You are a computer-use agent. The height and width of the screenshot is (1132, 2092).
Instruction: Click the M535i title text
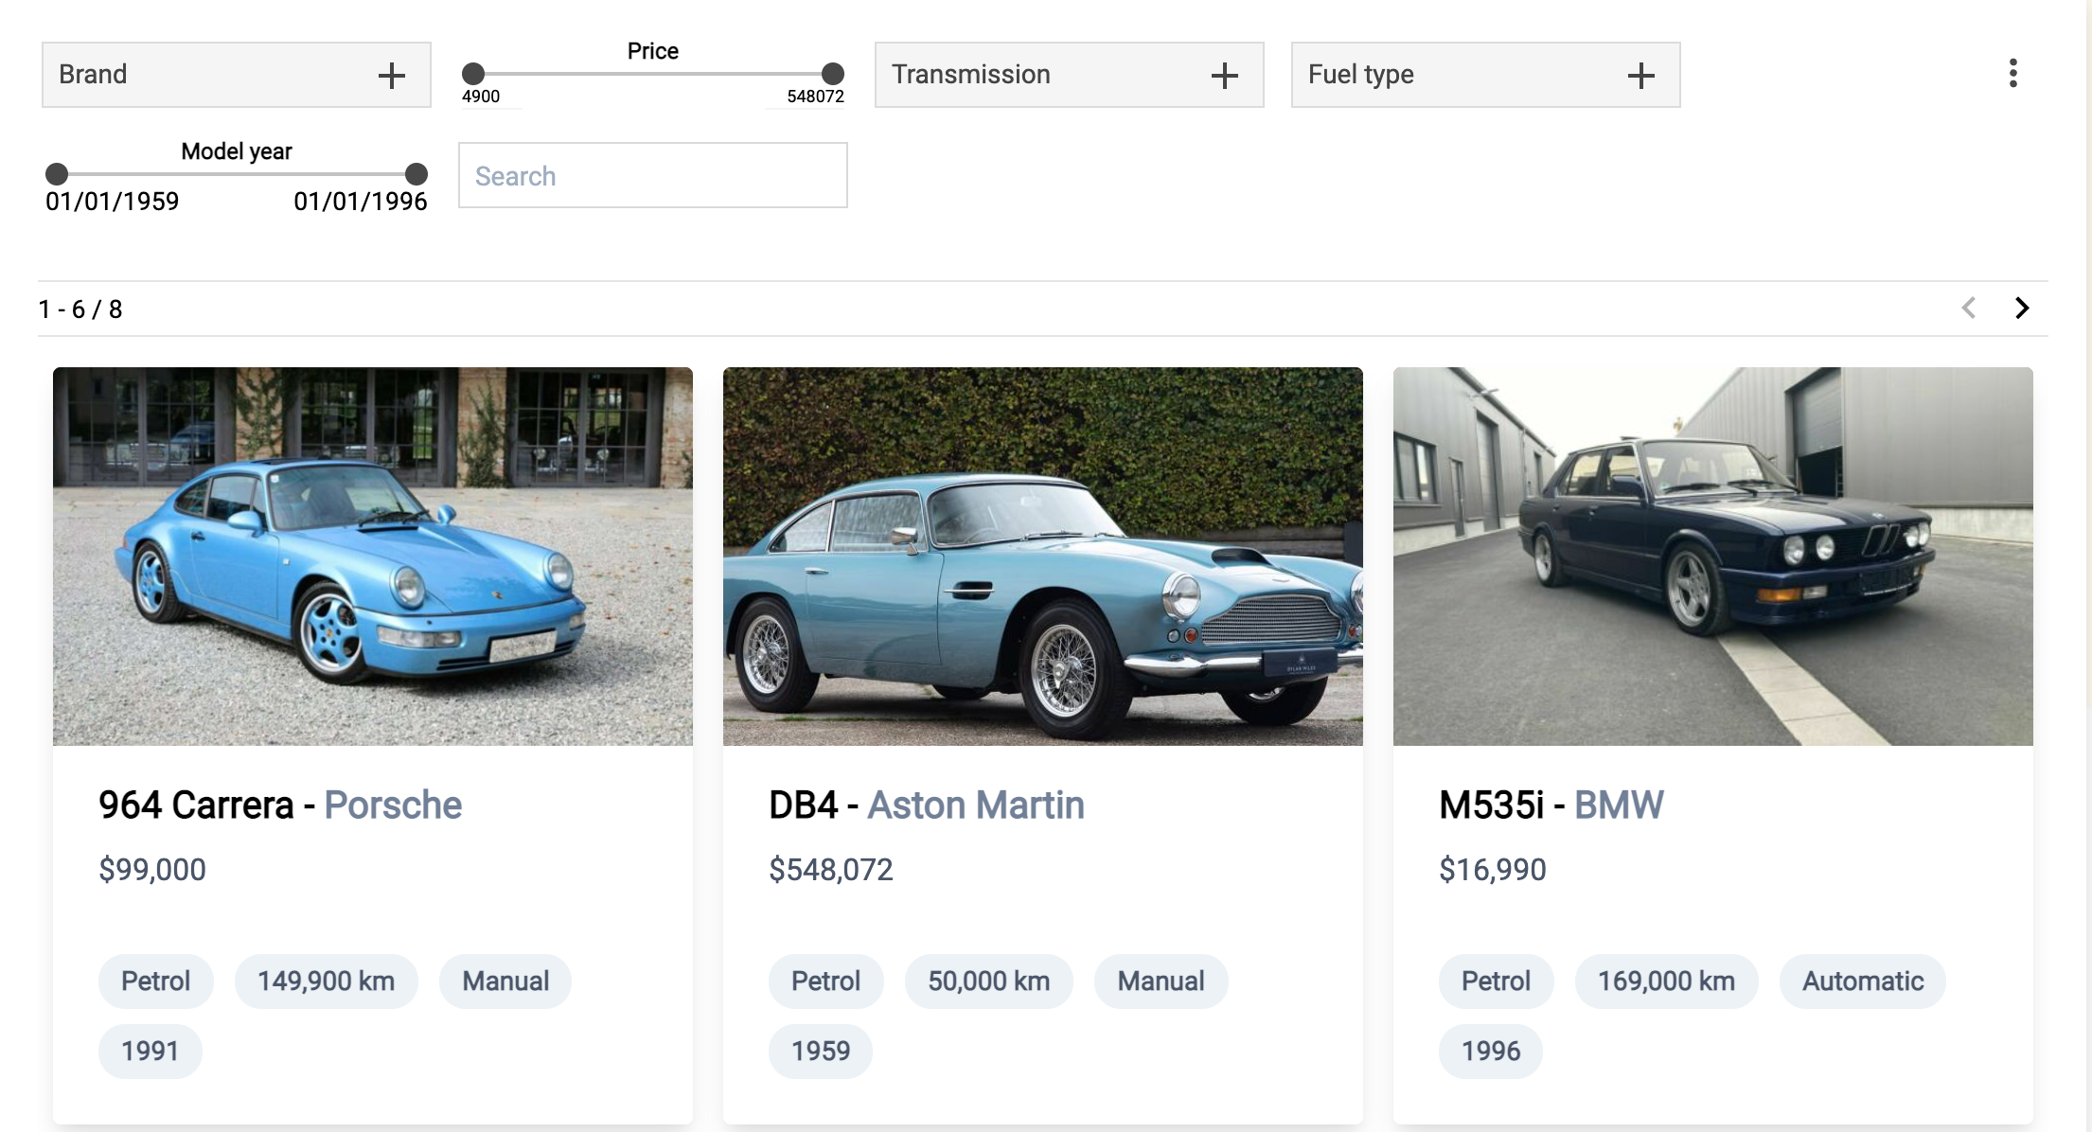point(1492,805)
